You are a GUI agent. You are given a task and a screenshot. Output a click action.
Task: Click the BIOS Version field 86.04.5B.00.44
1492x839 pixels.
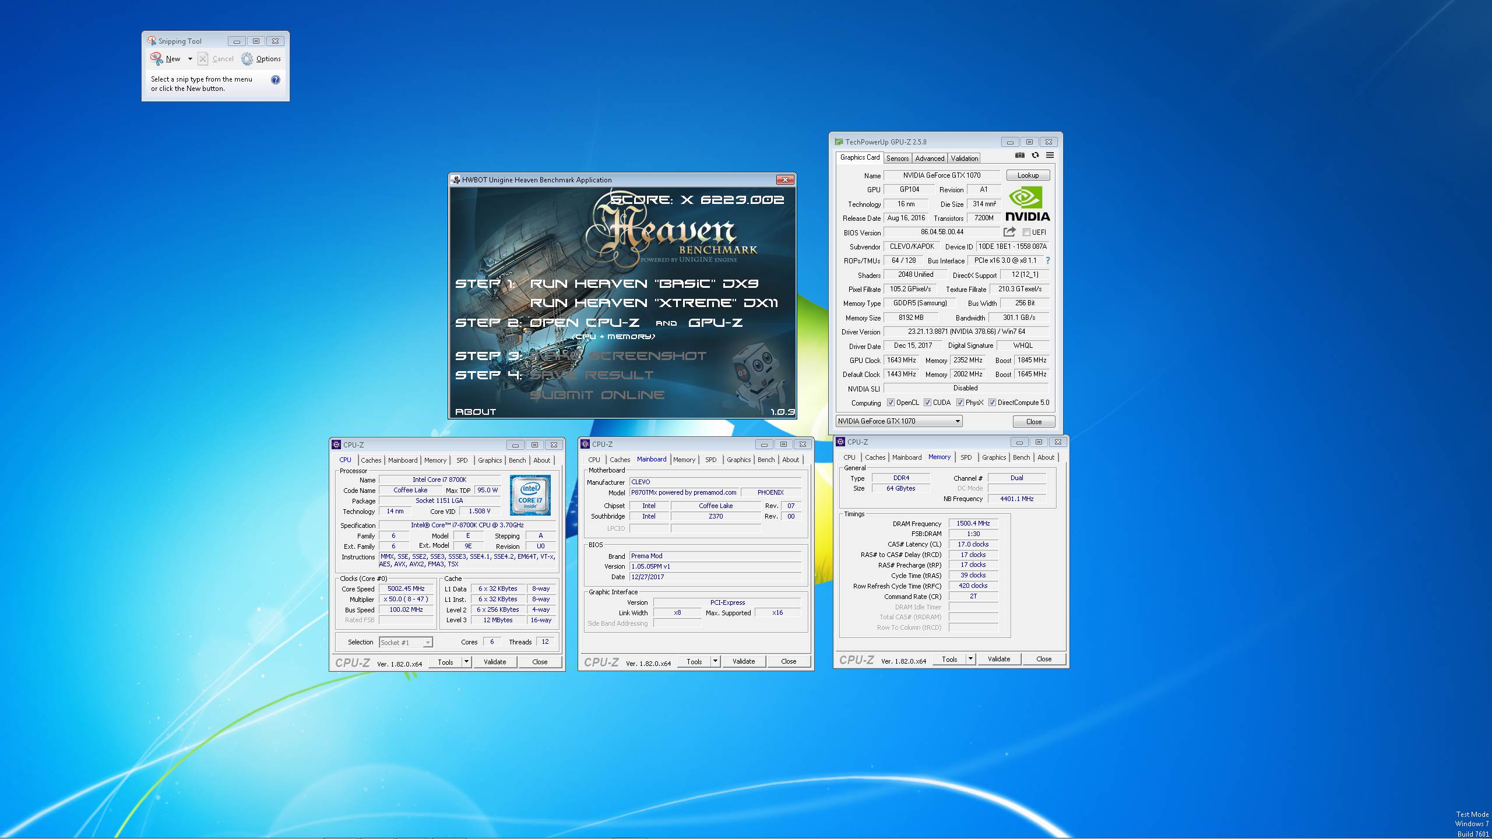tap(942, 232)
